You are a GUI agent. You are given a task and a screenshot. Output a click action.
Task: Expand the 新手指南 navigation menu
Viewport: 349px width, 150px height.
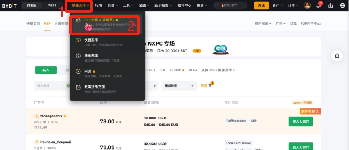[x=163, y=6]
